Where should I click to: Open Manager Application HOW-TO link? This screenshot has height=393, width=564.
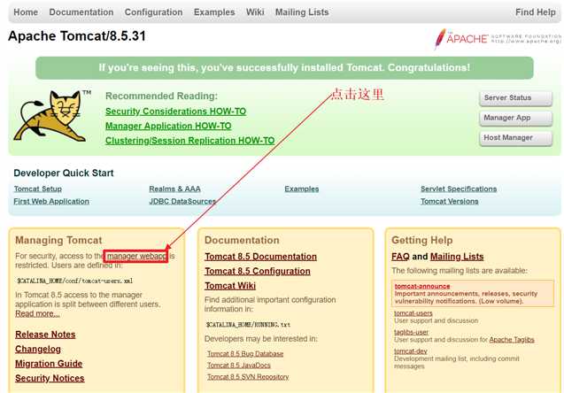[168, 127]
